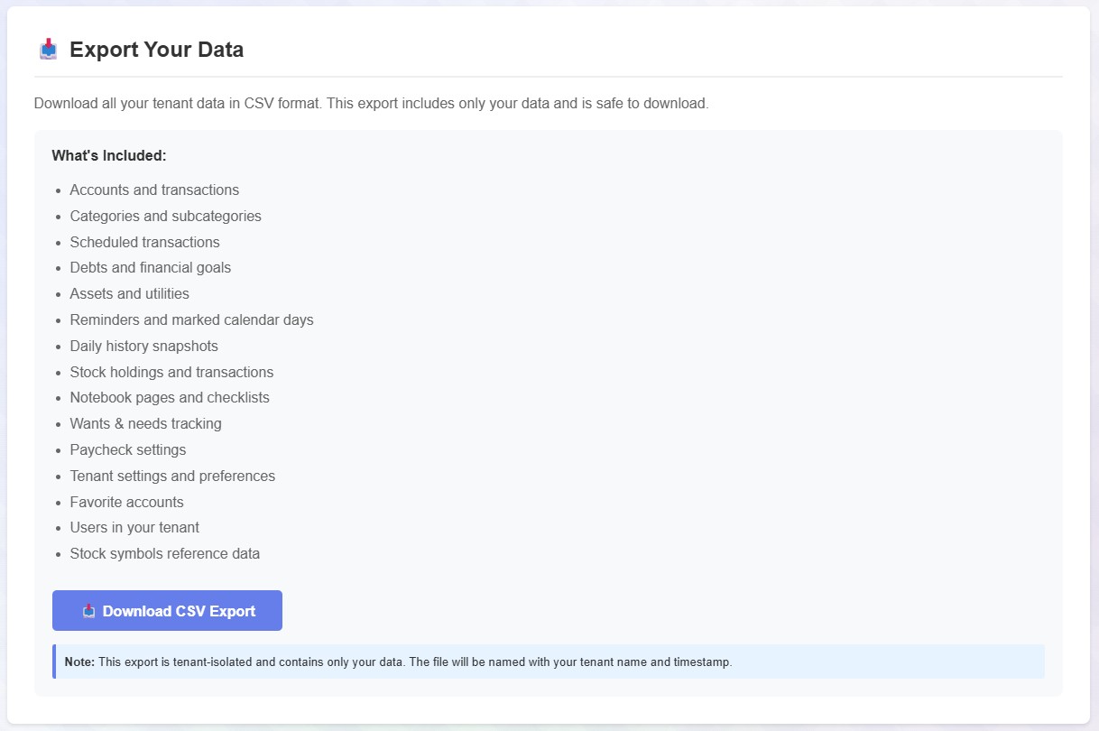Click the Download CSV Export button
The width and height of the screenshot is (1099, 731).
point(167,611)
